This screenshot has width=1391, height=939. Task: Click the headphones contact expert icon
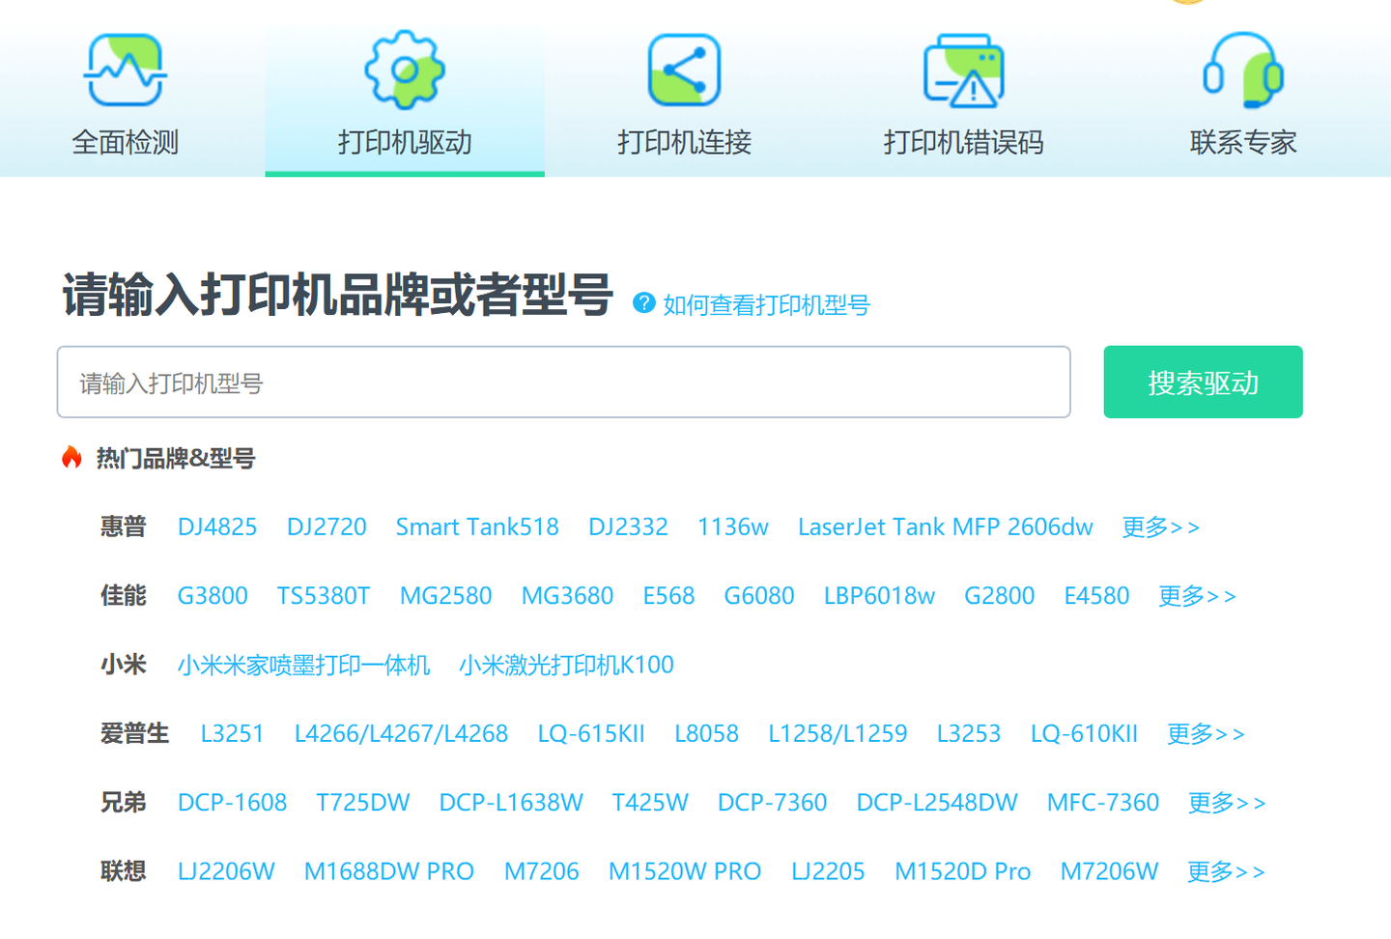[x=1242, y=68]
